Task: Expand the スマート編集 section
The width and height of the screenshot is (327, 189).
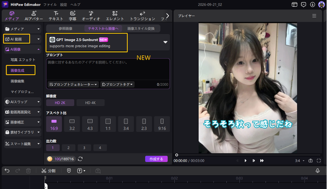Action: point(22,144)
